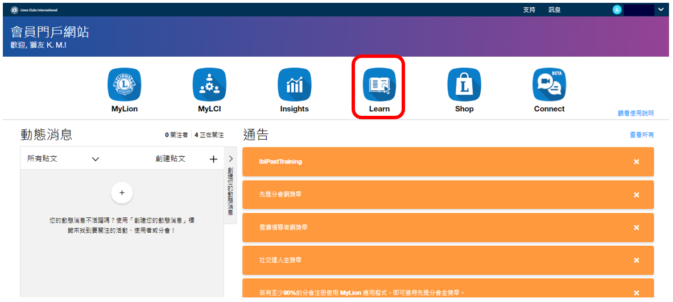Image resolution: width=673 pixels, height=302 pixels.
Task: Open the Shop bag icon
Action: [464, 85]
